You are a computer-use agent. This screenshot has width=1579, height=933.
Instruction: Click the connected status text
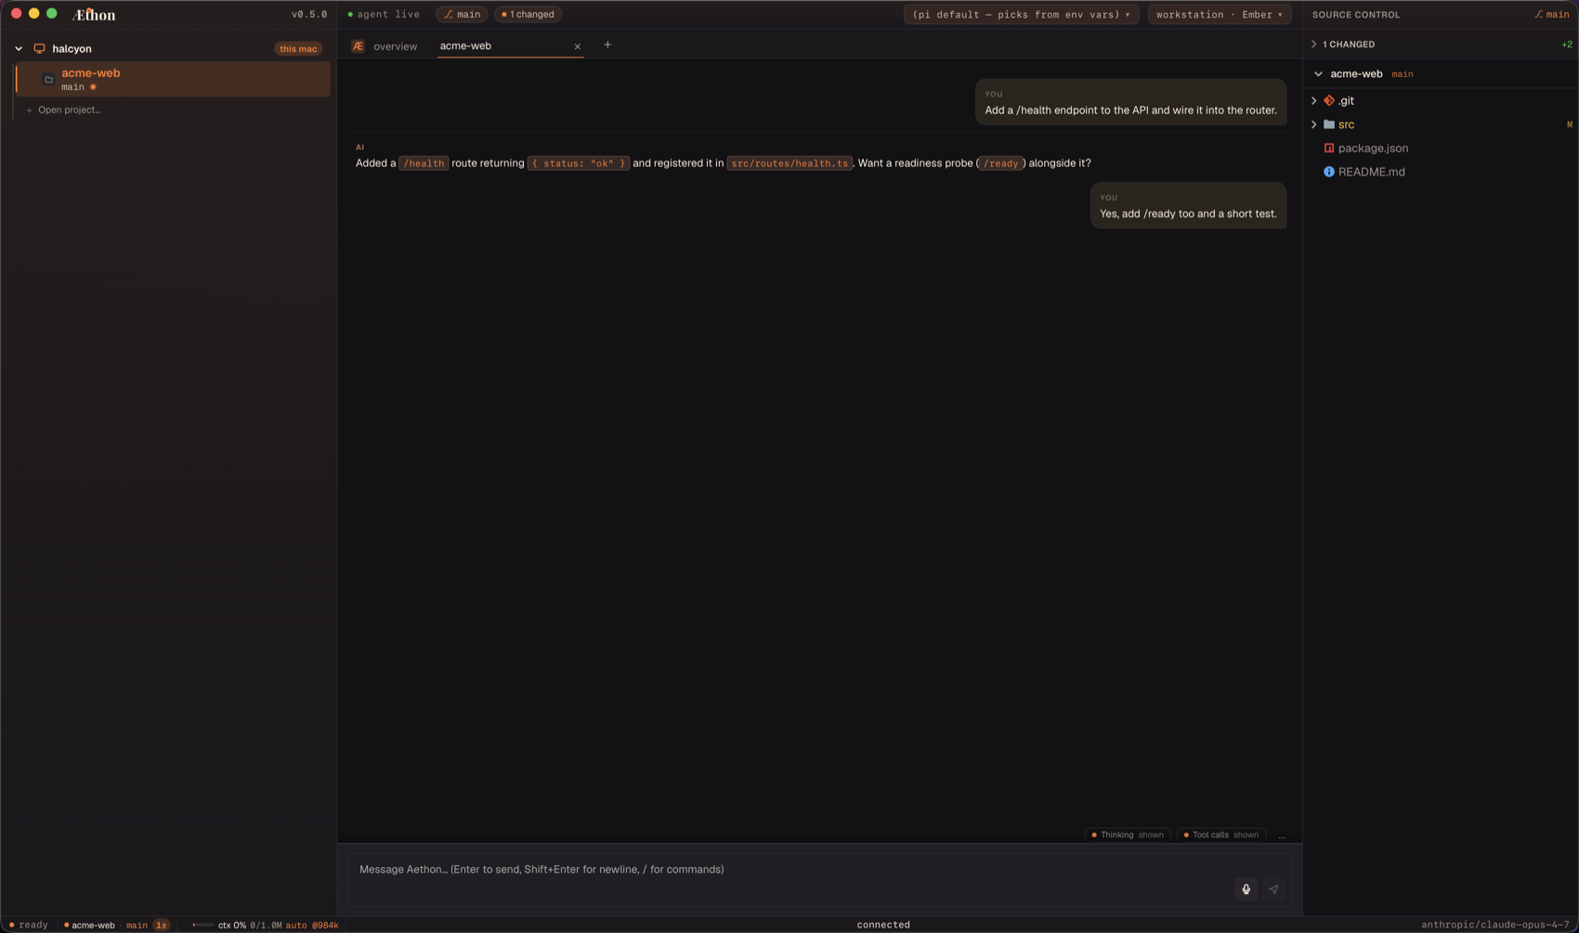[883, 925]
